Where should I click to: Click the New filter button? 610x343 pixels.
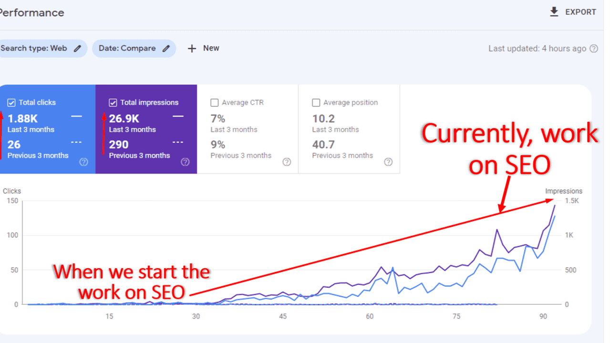click(x=211, y=48)
